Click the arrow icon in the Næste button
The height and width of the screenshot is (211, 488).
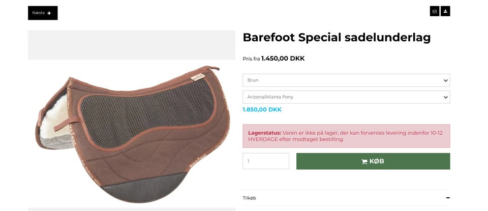pos(49,13)
